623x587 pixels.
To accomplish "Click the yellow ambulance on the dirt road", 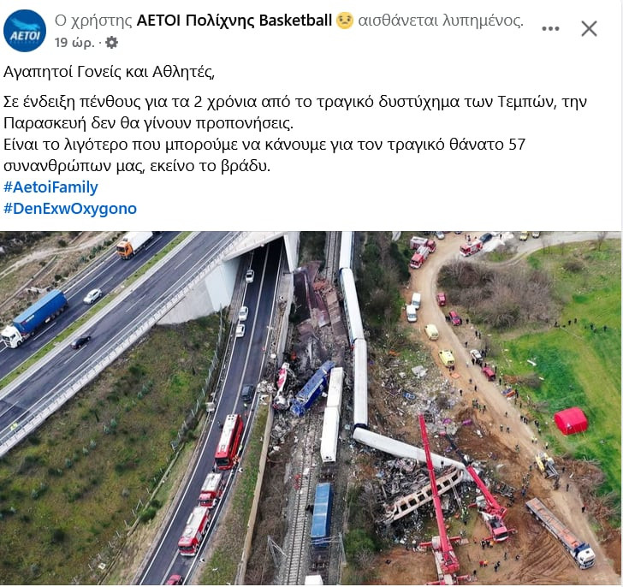I will (447, 358).
